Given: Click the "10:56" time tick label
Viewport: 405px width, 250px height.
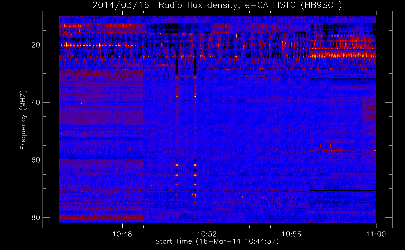Looking at the screenshot, I should [x=291, y=234].
